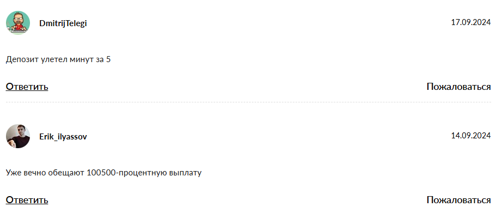
Task: Report Erik_ilyassov's comment with Пожаловаться
Action: point(458,200)
